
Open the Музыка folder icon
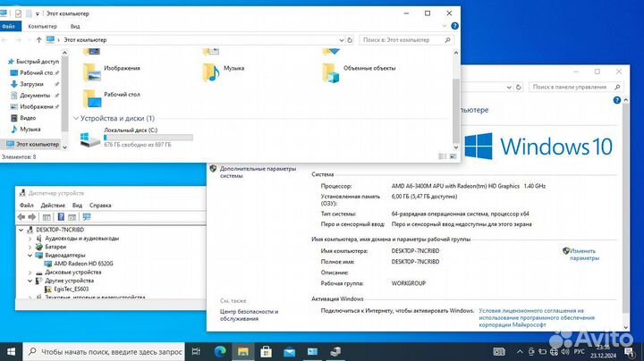[211, 72]
